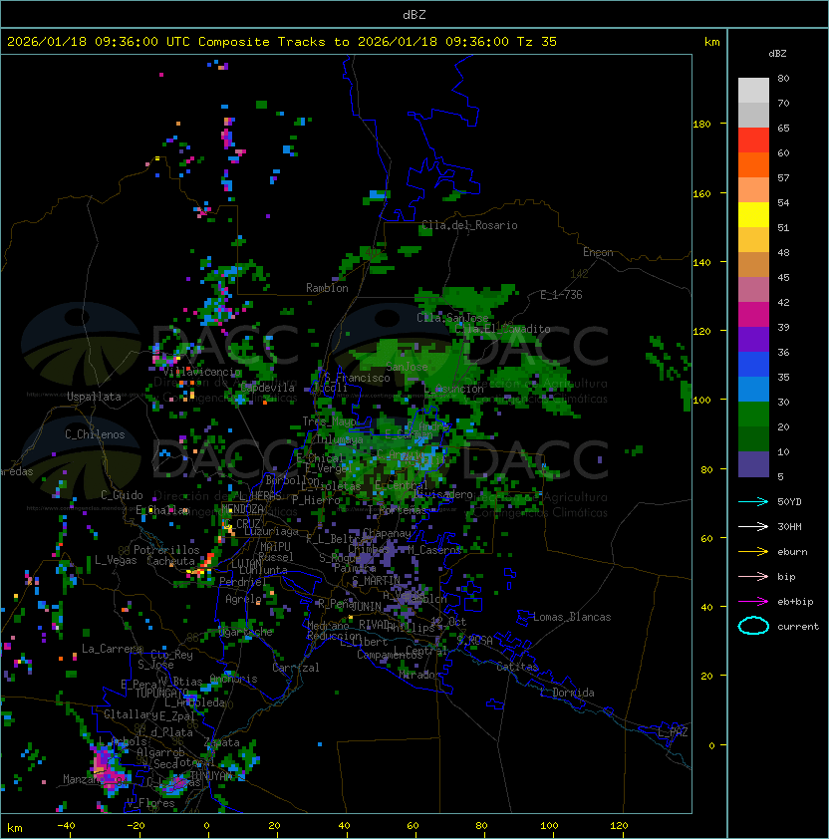Click the '50YD' legend label
829x839 pixels.
789,501
